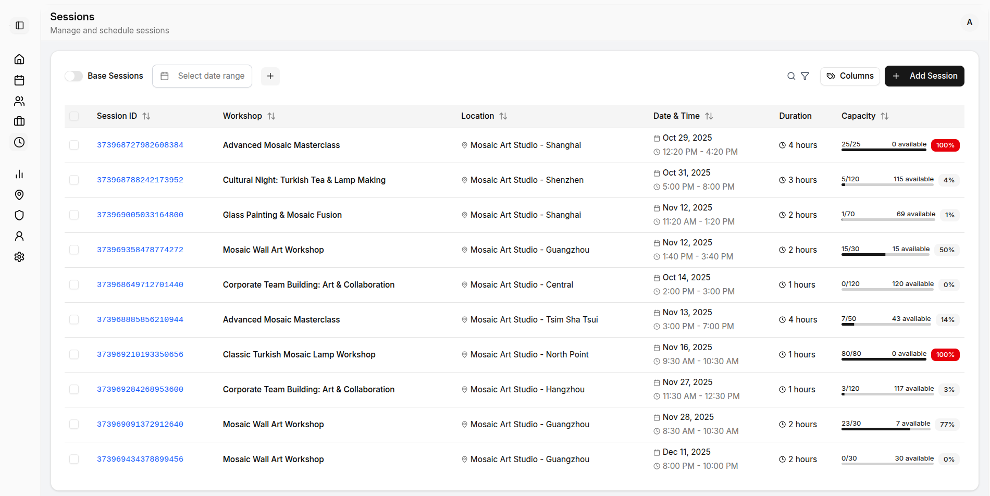Collapse the sidebar panel toggle icon

click(x=20, y=26)
